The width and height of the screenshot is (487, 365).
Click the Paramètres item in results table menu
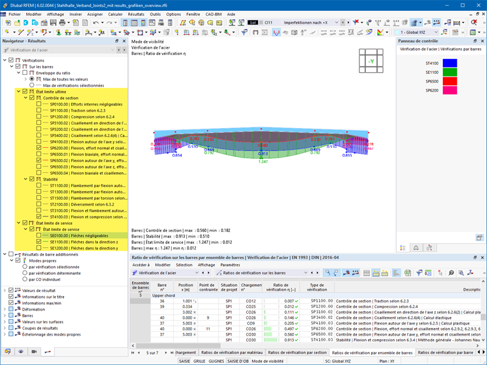pos(230,264)
